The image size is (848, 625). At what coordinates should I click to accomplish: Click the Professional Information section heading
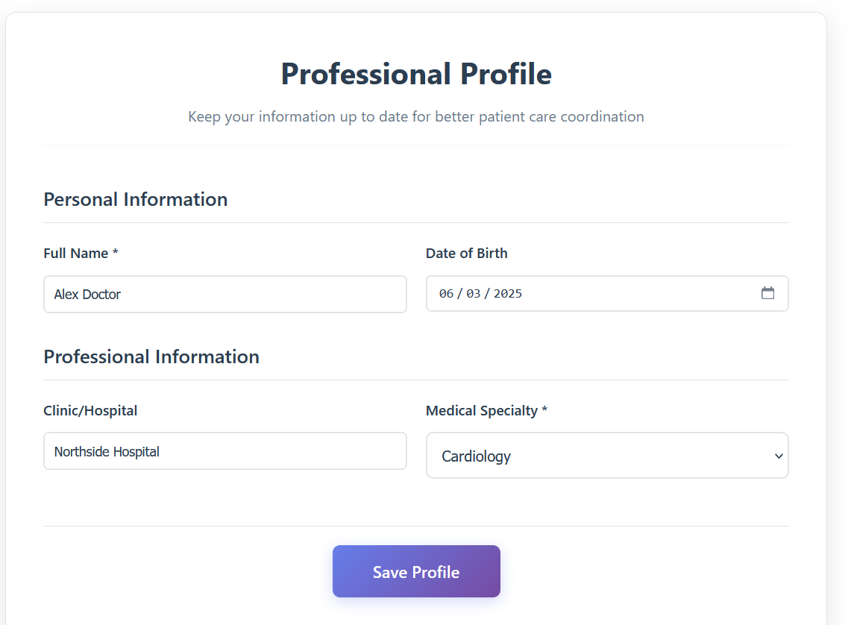point(151,357)
